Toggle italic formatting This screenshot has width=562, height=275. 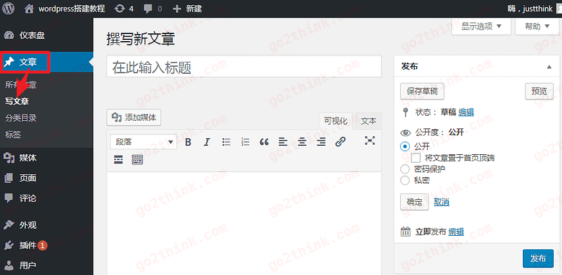pyautogui.click(x=207, y=142)
